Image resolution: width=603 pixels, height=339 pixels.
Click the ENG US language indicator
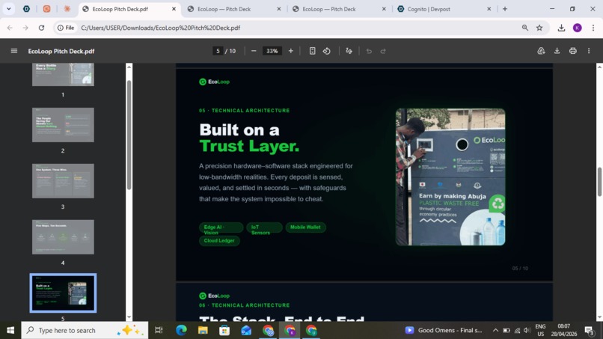pos(540,330)
